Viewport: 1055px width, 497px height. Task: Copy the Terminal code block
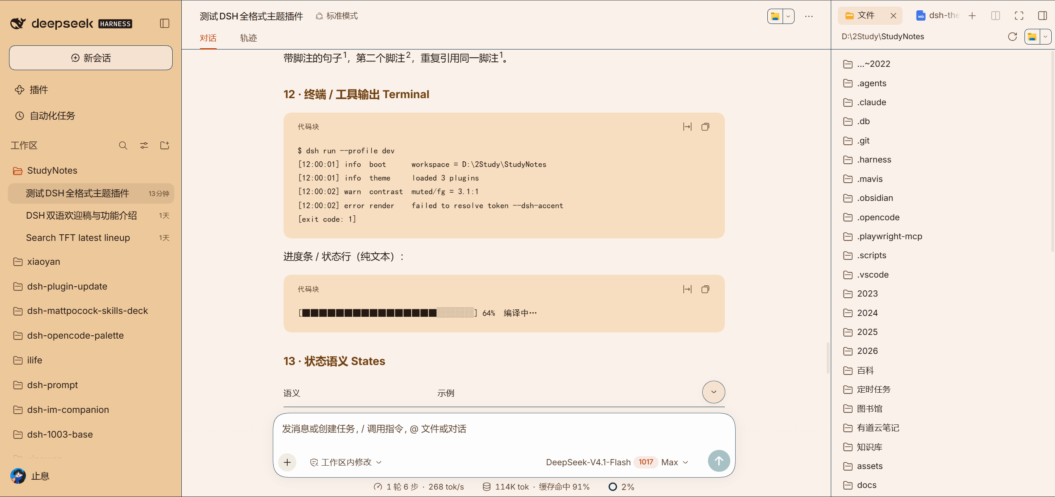(706, 127)
